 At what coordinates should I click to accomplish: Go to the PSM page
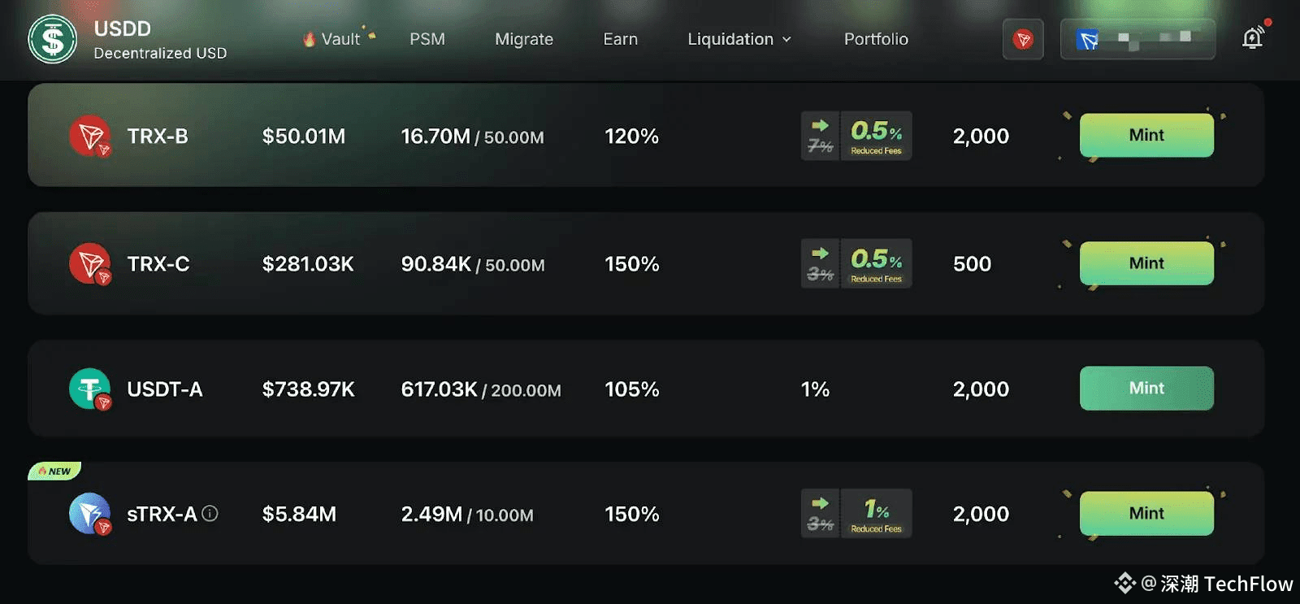tap(427, 39)
